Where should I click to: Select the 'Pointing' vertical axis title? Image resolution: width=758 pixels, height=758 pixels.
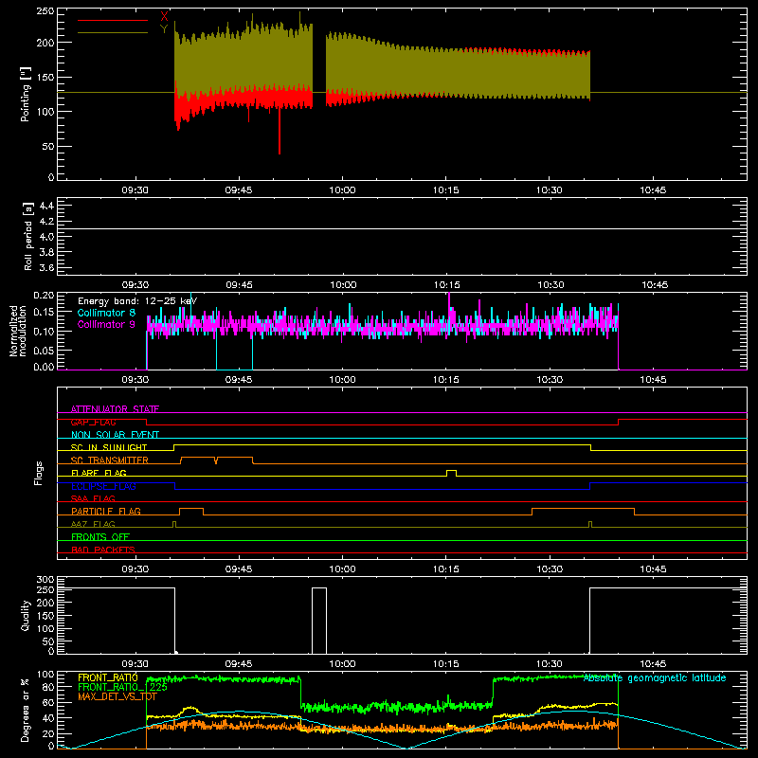tap(26, 94)
